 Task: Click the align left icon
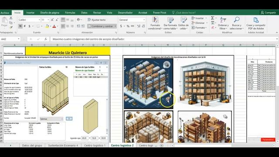tap(63, 26)
